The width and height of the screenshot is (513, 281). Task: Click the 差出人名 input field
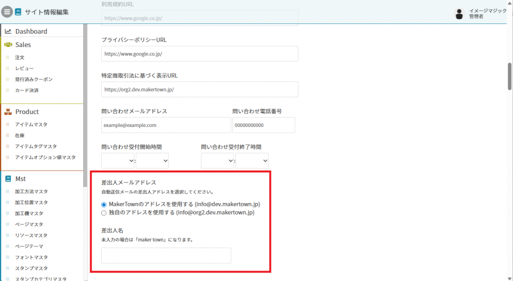click(166, 255)
